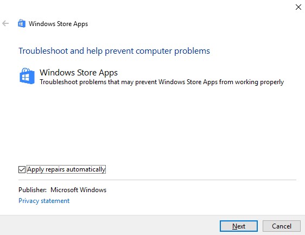The image size is (305, 235).
Task: Select the large 'Windows Store Apps' item title
Action: (79, 73)
